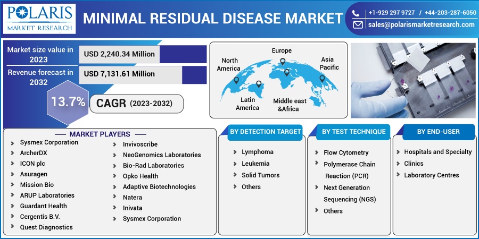Image resolution: width=479 pixels, height=239 pixels.
Task: Open the sales@polarismarketresearch.com email link
Action: click(422, 24)
